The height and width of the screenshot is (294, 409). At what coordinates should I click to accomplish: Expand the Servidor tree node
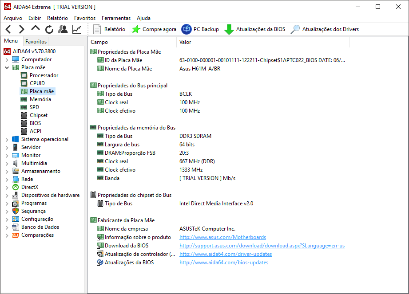coord(7,147)
